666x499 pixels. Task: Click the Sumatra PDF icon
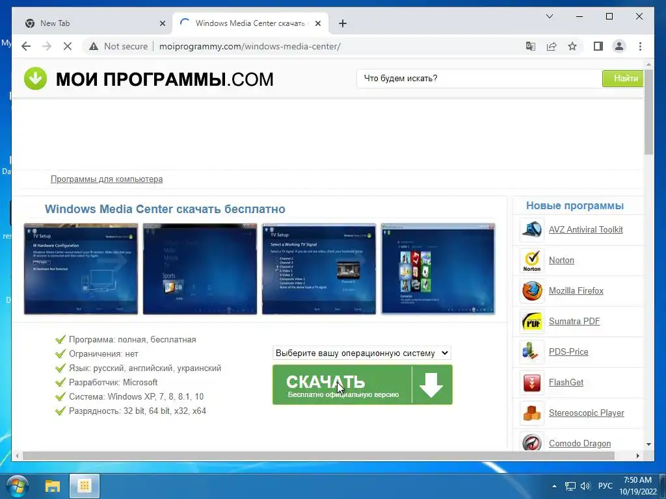pos(532,321)
